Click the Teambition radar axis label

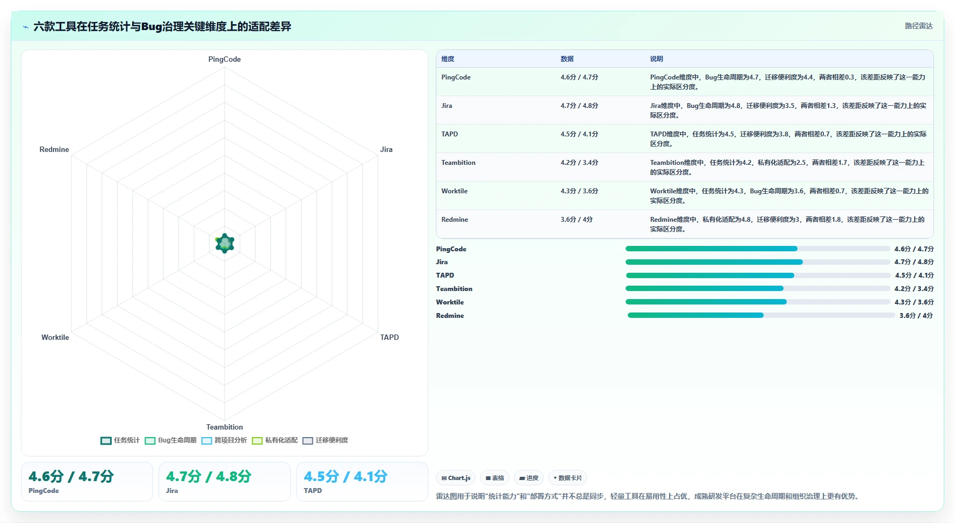[225, 427]
